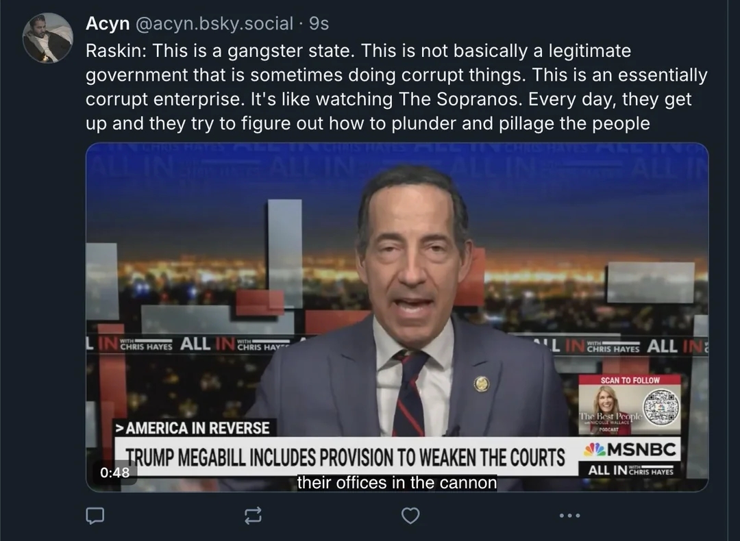Click the 9s post timestamp
Image resolution: width=740 pixels, height=541 pixels.
point(319,23)
